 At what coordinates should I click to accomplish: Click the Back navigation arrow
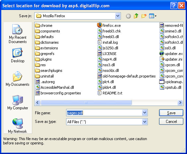128,16
